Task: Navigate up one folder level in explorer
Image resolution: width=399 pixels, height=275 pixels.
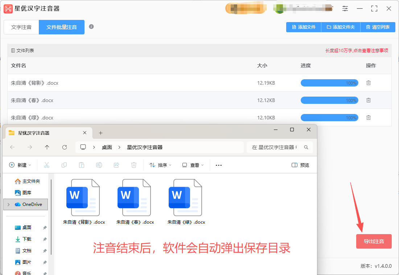Action: click(x=47, y=147)
